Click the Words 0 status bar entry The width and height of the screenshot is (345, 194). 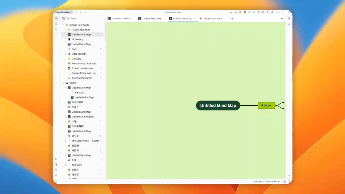click(269, 182)
